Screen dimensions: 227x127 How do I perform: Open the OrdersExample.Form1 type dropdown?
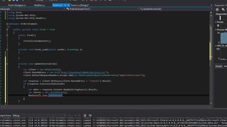[x=103, y=9]
